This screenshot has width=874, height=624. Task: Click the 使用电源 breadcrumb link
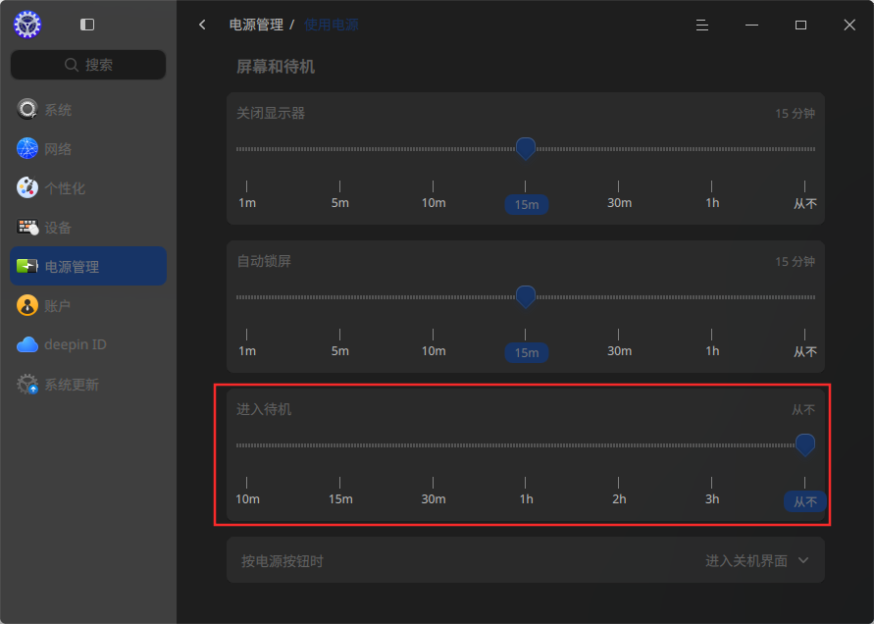[332, 25]
